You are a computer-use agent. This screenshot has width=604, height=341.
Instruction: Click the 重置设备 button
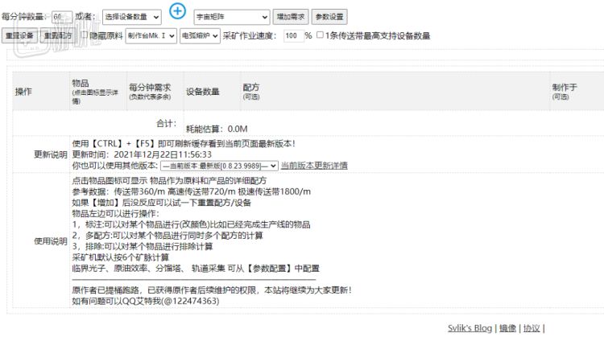(x=19, y=36)
